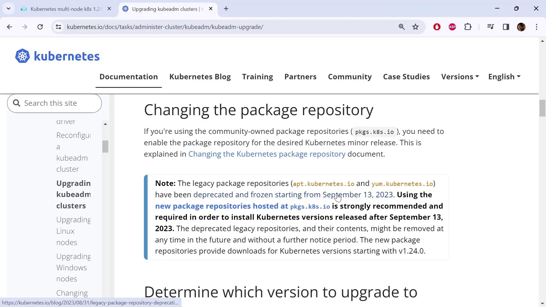Open the zoom magnifier icon in address bar
The image size is (546, 307).
pos(402,27)
